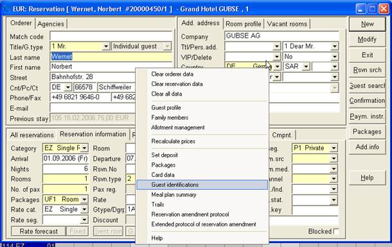Expand the VIP dropdown arrow
This screenshot has width=392, height=247.
pyautogui.click(x=276, y=56)
